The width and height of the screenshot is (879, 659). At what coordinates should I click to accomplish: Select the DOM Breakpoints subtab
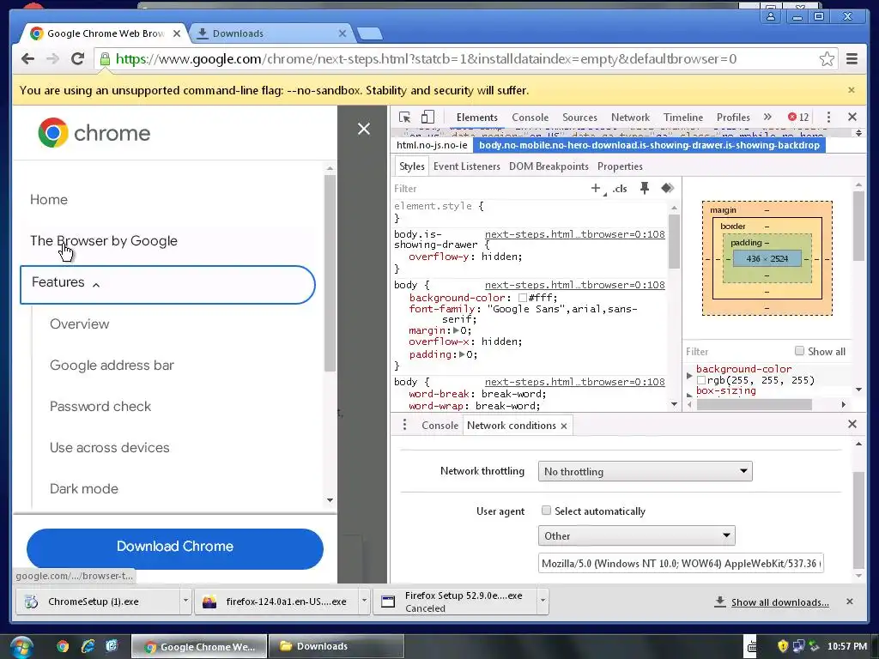pyautogui.click(x=549, y=166)
